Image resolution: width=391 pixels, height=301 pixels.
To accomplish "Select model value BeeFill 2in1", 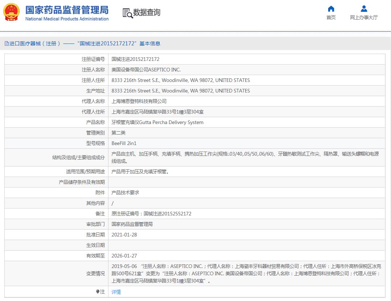I will point(124,143).
